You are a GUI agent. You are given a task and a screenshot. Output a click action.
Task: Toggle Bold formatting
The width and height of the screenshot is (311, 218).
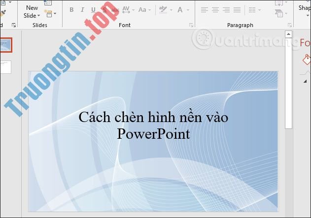tap(71, 10)
